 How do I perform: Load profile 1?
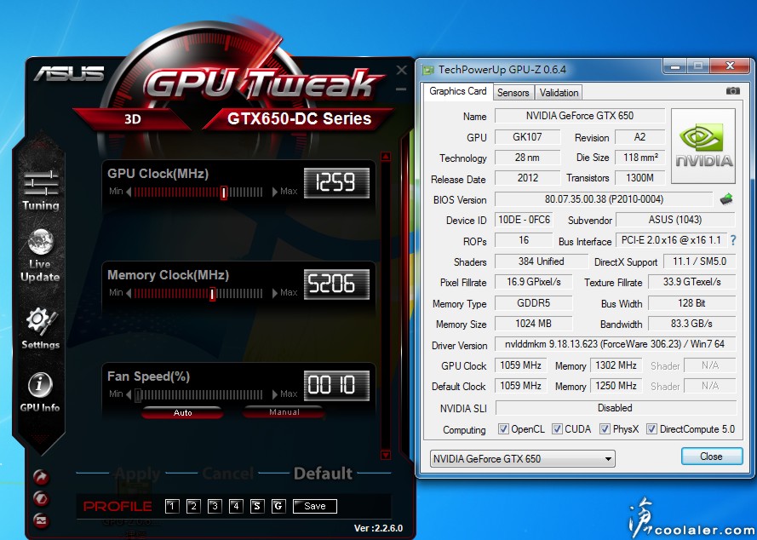pos(172,506)
